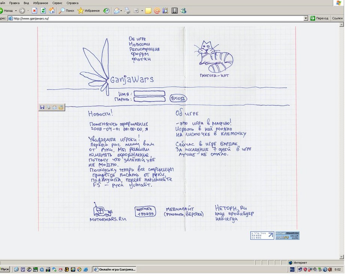Open the address bar URL dropdown
This screenshot has height=279, width=349.
click(x=306, y=18)
